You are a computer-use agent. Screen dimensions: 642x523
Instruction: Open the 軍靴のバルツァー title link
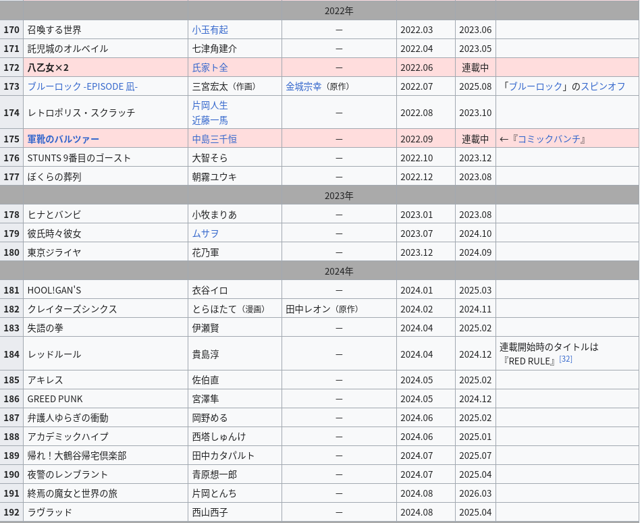(x=63, y=139)
